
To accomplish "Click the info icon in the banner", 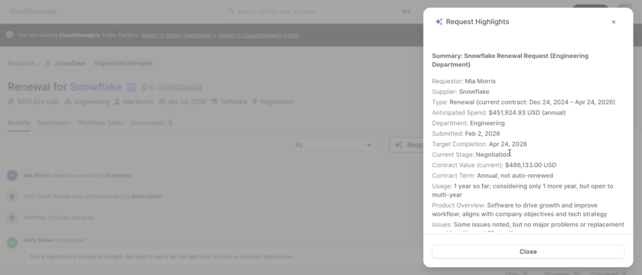I will point(10,34).
